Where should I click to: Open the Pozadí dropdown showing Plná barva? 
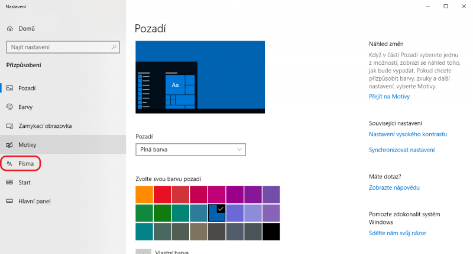pyautogui.click(x=190, y=150)
